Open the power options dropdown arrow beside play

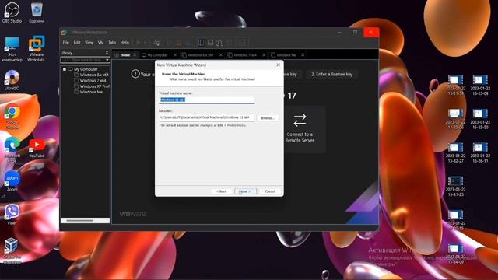146,43
